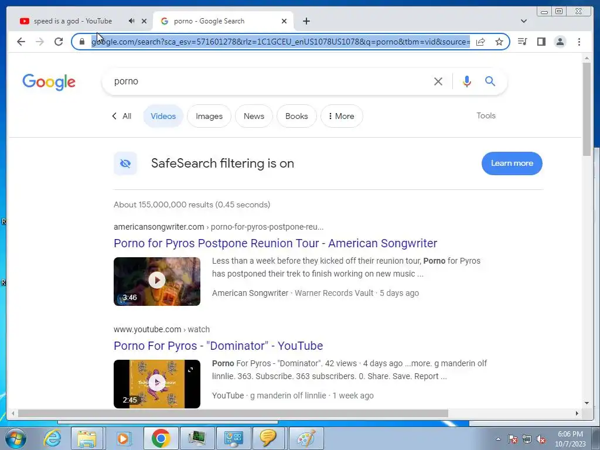Click the SafeSearch crossed-eye icon

125,163
